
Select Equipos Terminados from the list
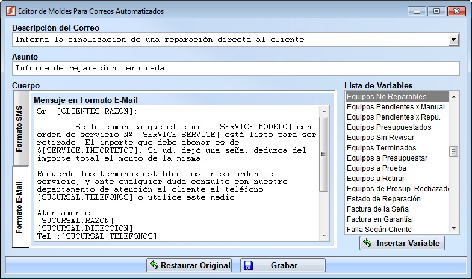pyautogui.click(x=381, y=148)
